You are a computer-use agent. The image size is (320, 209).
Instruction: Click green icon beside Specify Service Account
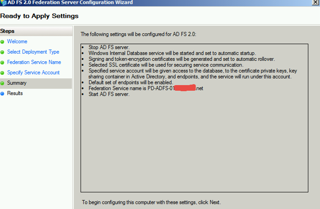click(x=3, y=72)
